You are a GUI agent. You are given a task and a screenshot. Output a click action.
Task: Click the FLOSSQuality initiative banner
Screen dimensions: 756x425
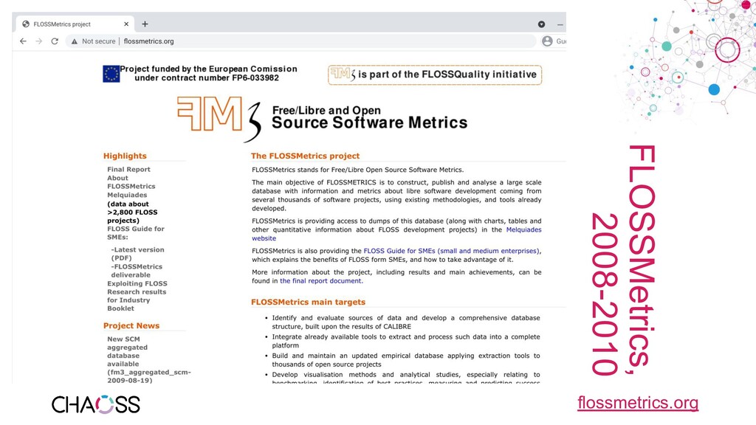435,75
